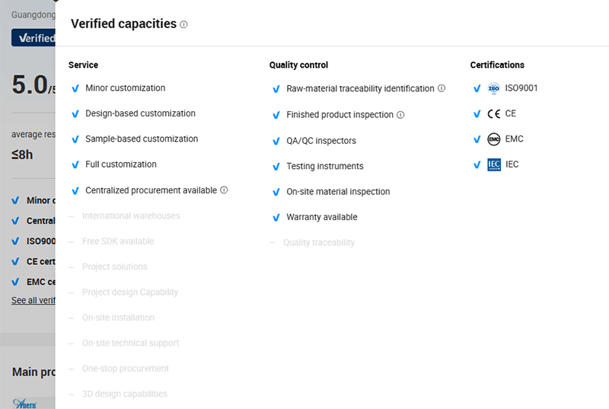Click On-site material inspection item
This screenshot has height=409, width=609.
(x=338, y=191)
